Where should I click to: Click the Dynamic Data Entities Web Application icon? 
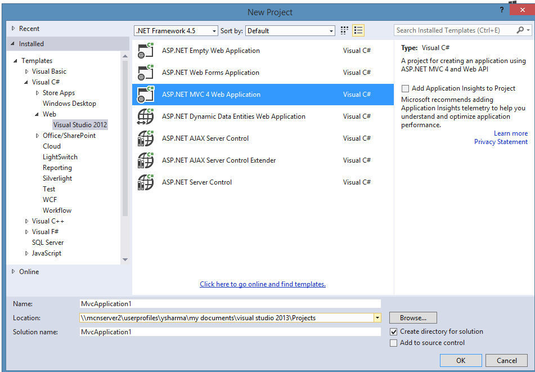coord(146,116)
